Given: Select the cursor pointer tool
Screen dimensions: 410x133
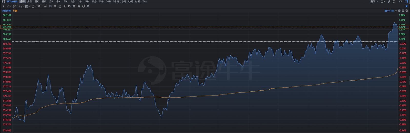Looking at the screenshot, I should coord(3,6).
